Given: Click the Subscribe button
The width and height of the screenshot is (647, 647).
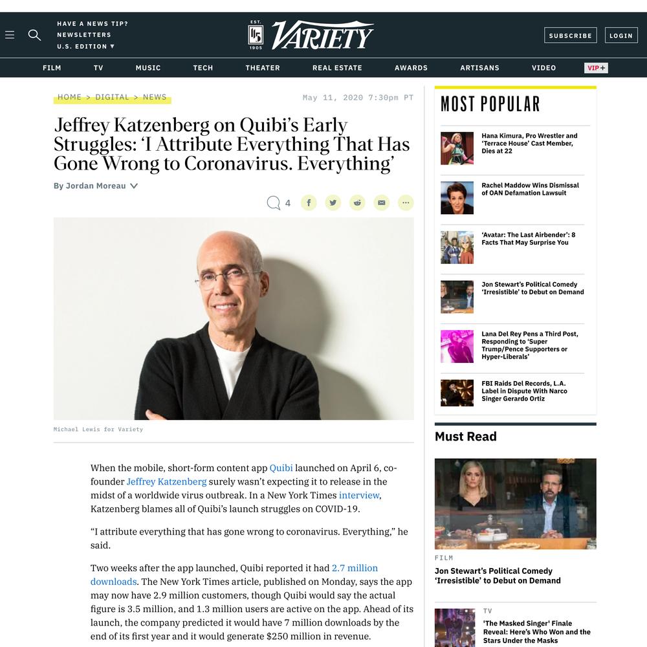Looking at the screenshot, I should pyautogui.click(x=570, y=36).
